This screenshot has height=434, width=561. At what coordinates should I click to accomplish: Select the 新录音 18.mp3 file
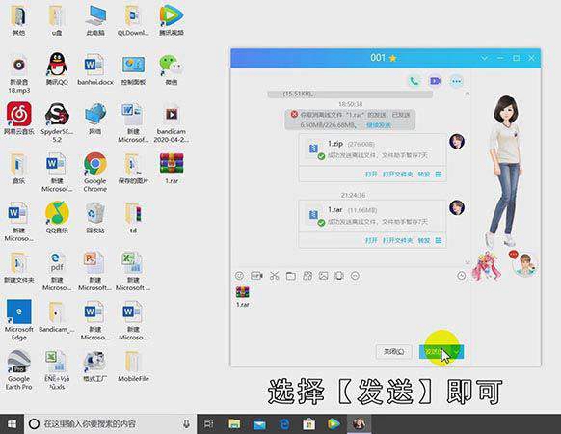[19, 73]
